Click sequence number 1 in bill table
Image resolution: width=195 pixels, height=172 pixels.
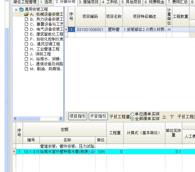tap(71, 29)
